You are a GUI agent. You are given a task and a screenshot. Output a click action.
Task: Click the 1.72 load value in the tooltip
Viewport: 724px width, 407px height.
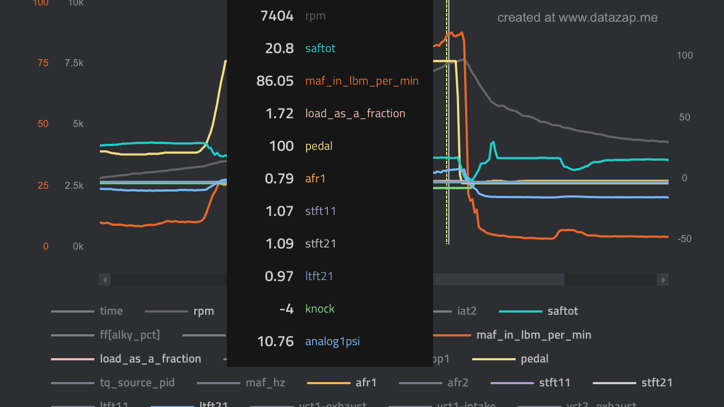[x=280, y=113]
